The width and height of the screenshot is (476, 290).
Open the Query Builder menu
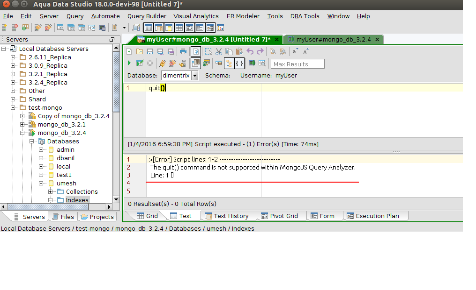point(147,16)
